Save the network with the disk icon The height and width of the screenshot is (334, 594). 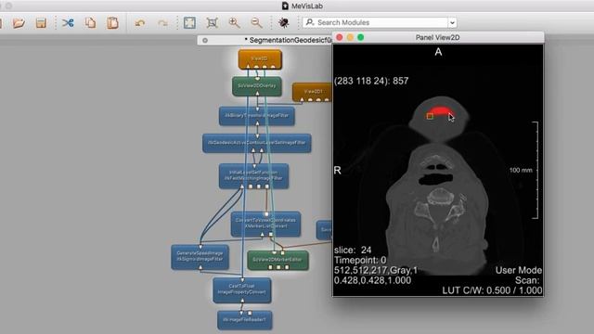coord(41,23)
